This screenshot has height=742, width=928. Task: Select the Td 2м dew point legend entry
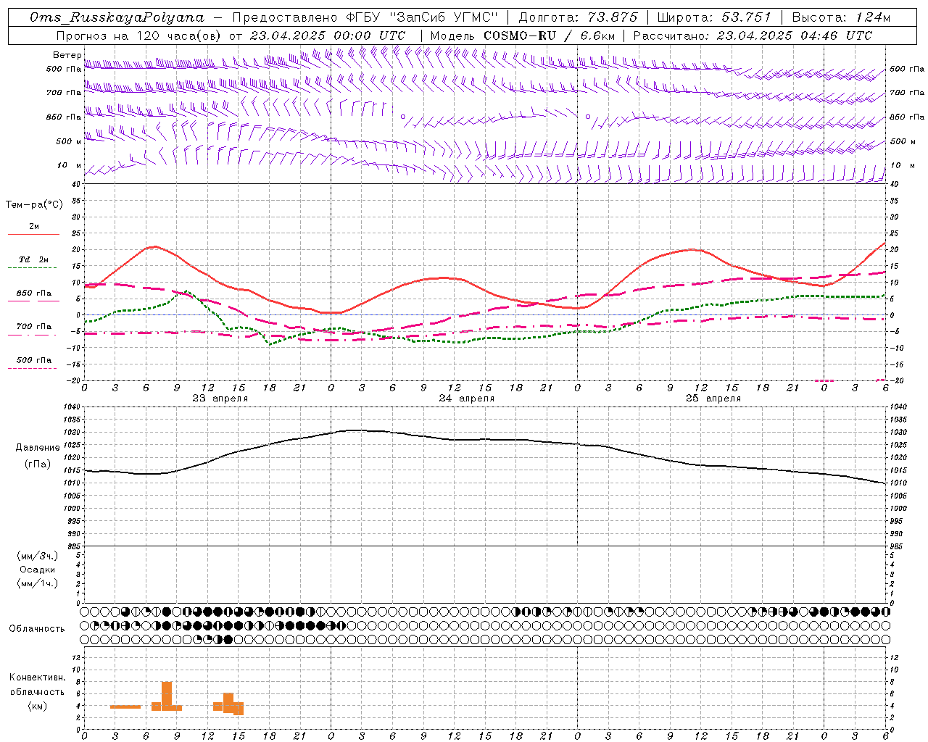pos(34,259)
